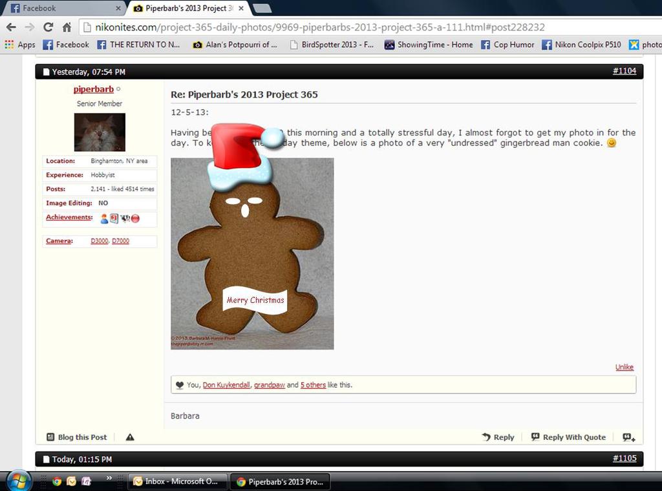Open the Windows Start menu orb
The height and width of the screenshot is (491, 662).
(18, 481)
